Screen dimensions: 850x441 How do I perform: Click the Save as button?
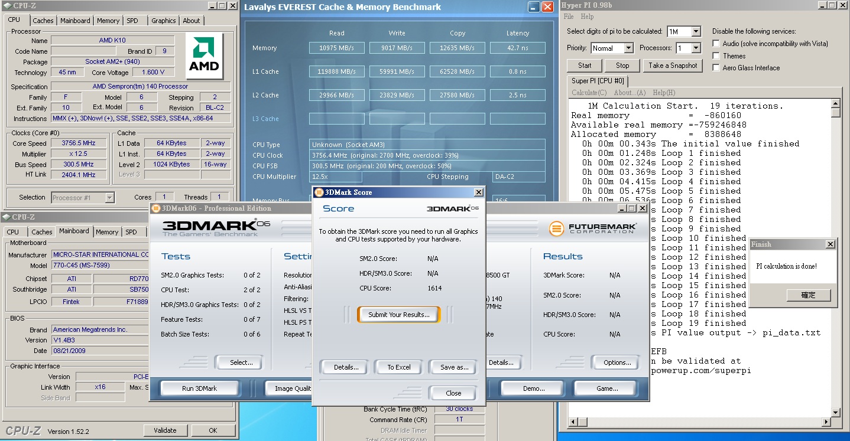coord(455,367)
